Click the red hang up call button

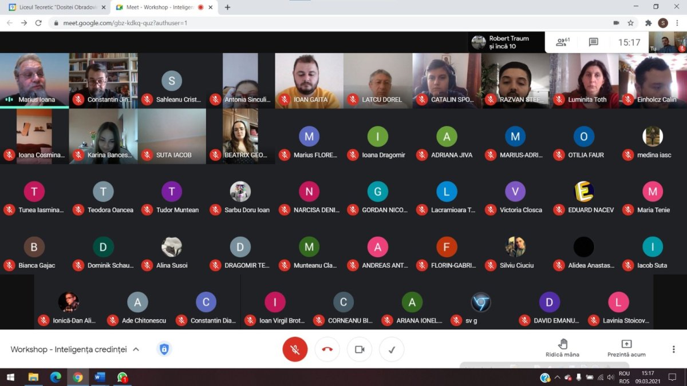pos(327,349)
